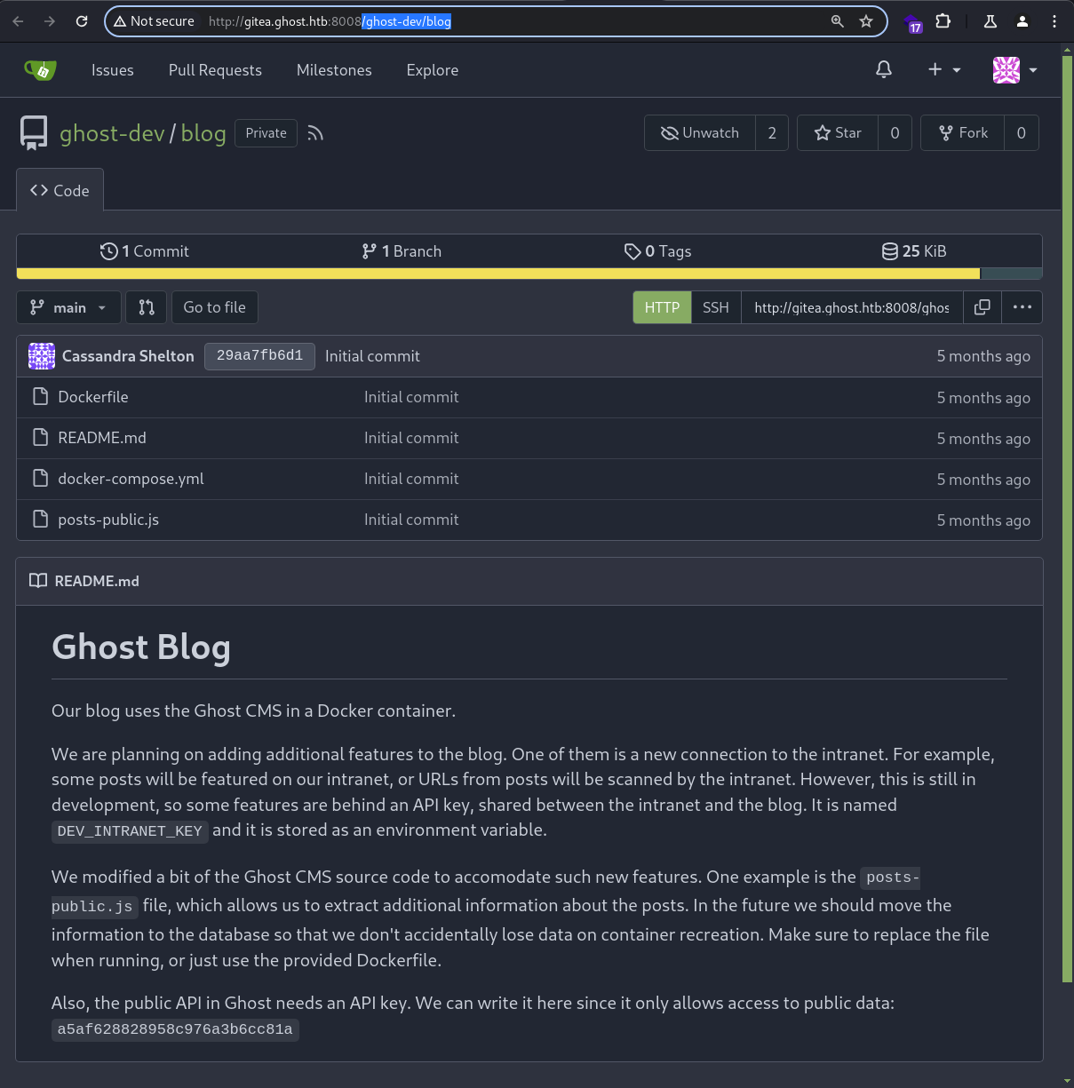Click the API key a5af628828958c976a3b6cc81a

(x=175, y=1029)
